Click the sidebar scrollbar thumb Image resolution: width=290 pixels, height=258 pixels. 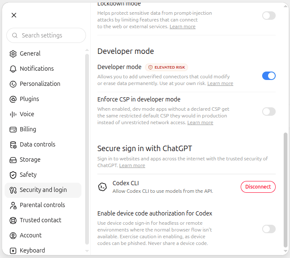point(87,149)
